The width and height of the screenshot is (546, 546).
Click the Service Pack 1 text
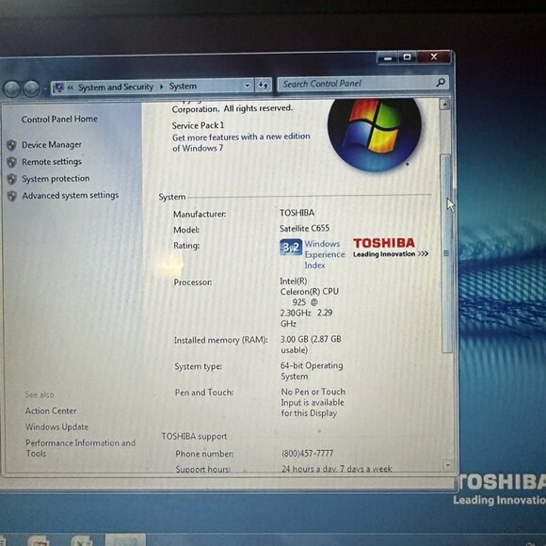click(x=198, y=125)
